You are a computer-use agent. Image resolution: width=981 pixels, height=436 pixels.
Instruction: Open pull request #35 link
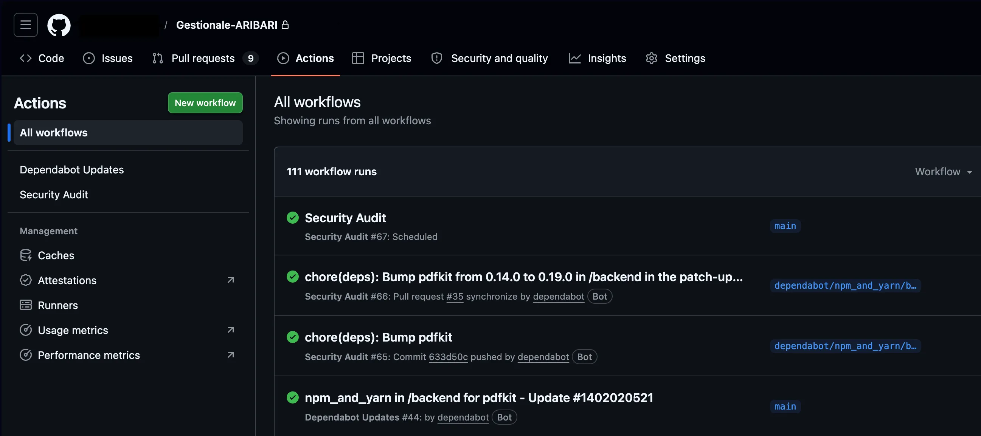click(455, 296)
